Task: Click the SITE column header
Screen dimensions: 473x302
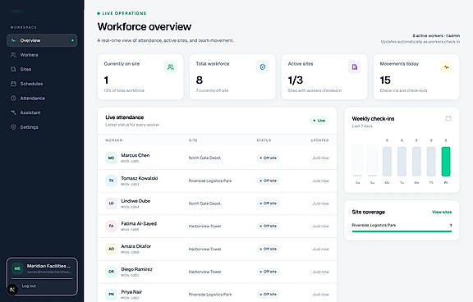Action: click(193, 140)
